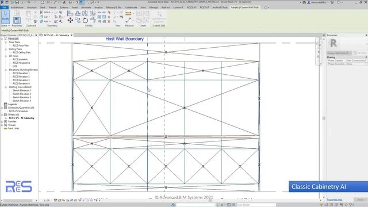The height and width of the screenshot is (207, 368).
Task: Click the red Delete icon
Action: pos(109,21)
